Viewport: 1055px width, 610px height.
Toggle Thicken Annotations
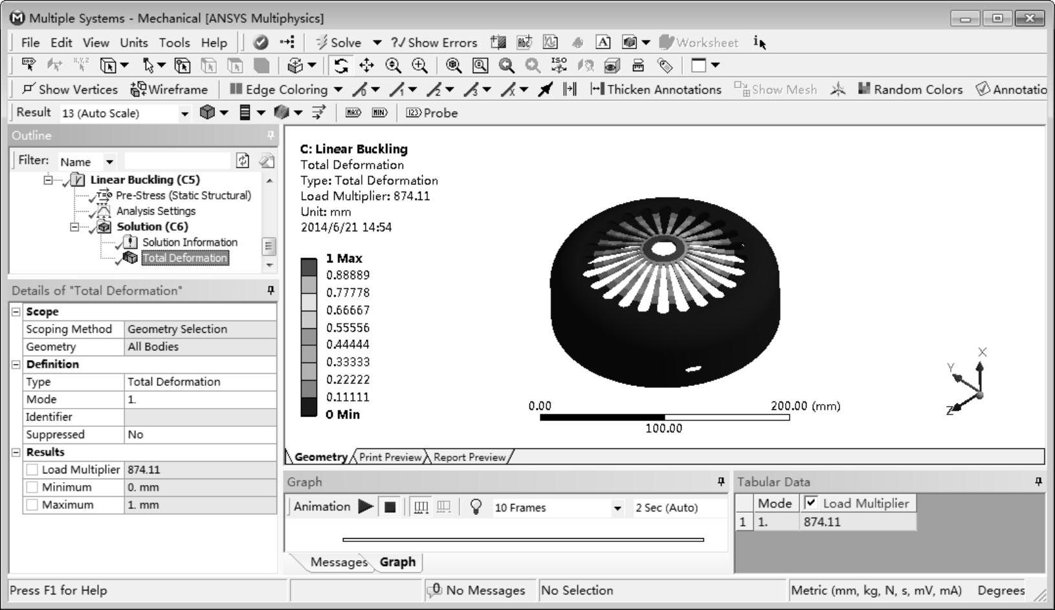(656, 89)
